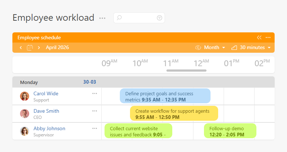Screen dimensions: 287x152
Task: Collapse the Employee schedule panel
Action: 259,37
